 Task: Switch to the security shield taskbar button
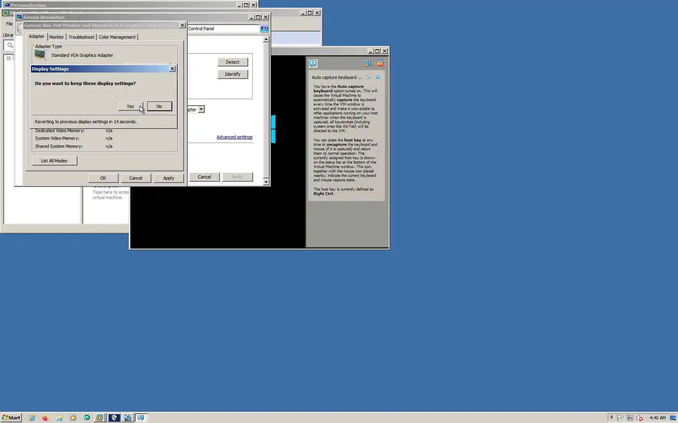[x=114, y=418]
